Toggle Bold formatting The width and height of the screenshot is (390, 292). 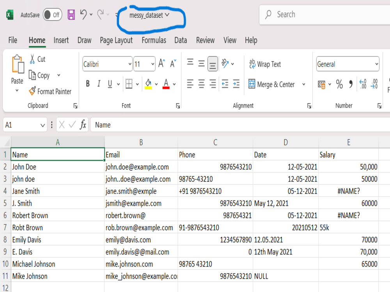click(x=88, y=84)
